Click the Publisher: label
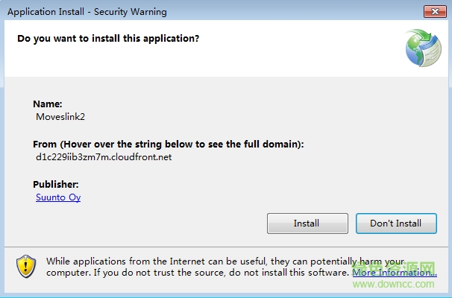The image size is (452, 298). click(56, 184)
